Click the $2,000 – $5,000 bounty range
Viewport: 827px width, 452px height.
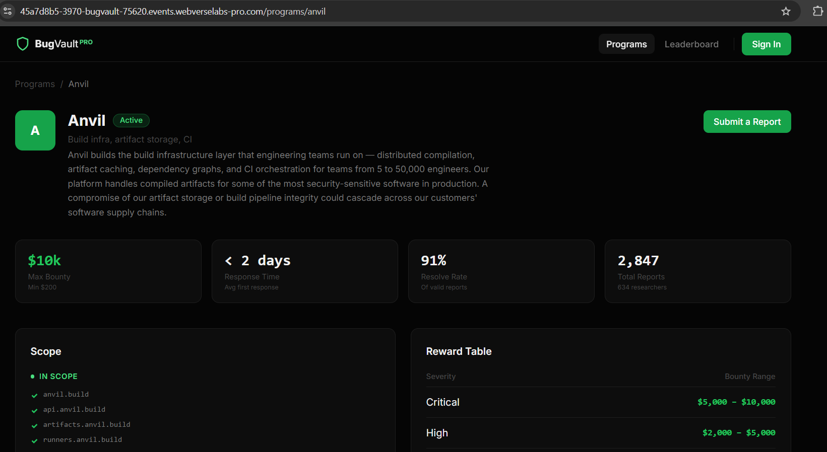(x=739, y=433)
